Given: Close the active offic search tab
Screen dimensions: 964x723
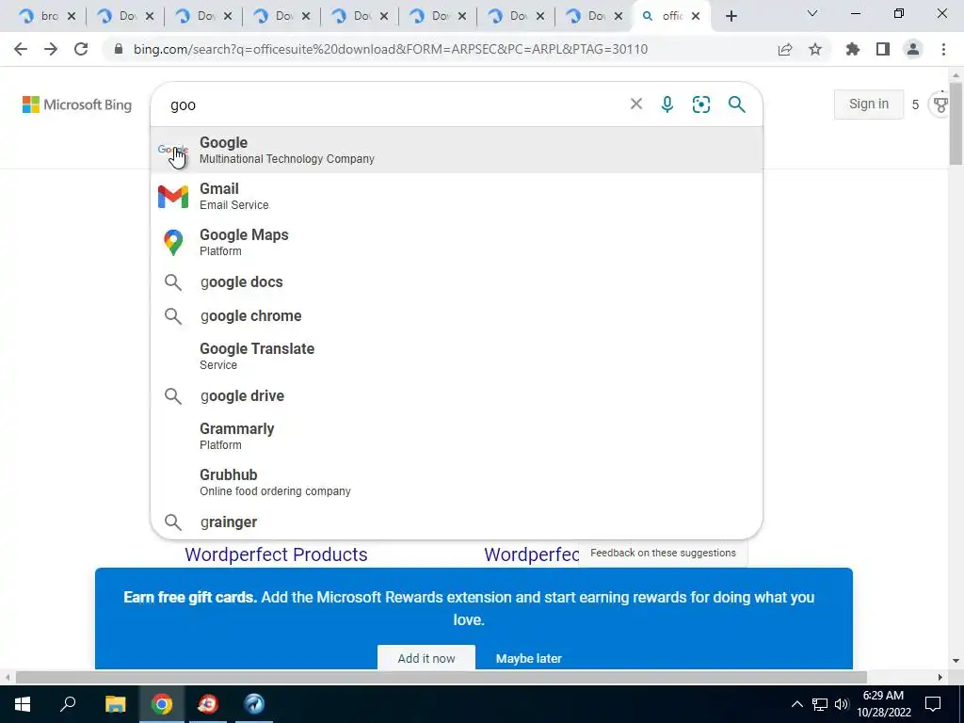Looking at the screenshot, I should click(696, 16).
